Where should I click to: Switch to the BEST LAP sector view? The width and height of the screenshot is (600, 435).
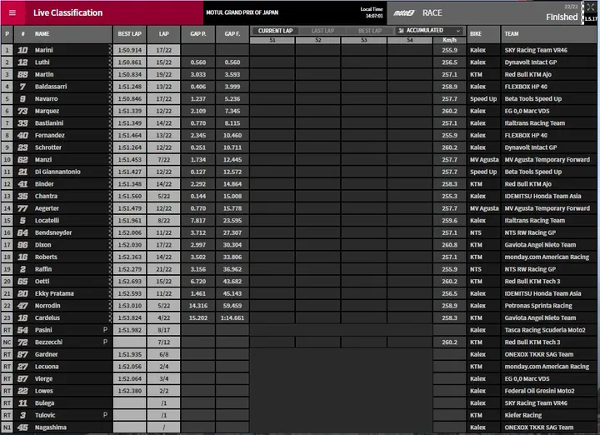[370, 31]
